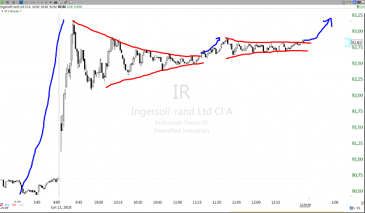Click the blue S badge icon
The height and width of the screenshot is (213, 365).
(x=354, y=2)
